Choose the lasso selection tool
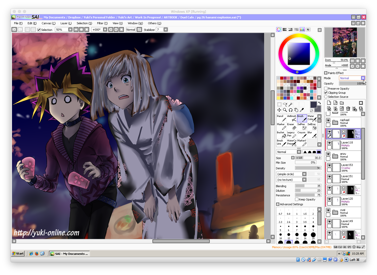The image size is (377, 275). pos(285,104)
